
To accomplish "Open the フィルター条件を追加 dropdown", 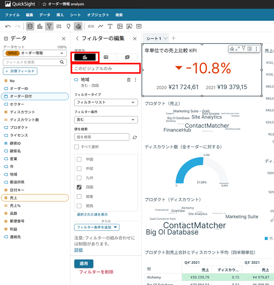I will coord(97,227).
